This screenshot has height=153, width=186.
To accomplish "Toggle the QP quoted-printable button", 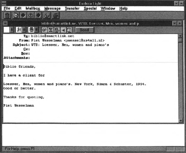I will tap(44, 30).
